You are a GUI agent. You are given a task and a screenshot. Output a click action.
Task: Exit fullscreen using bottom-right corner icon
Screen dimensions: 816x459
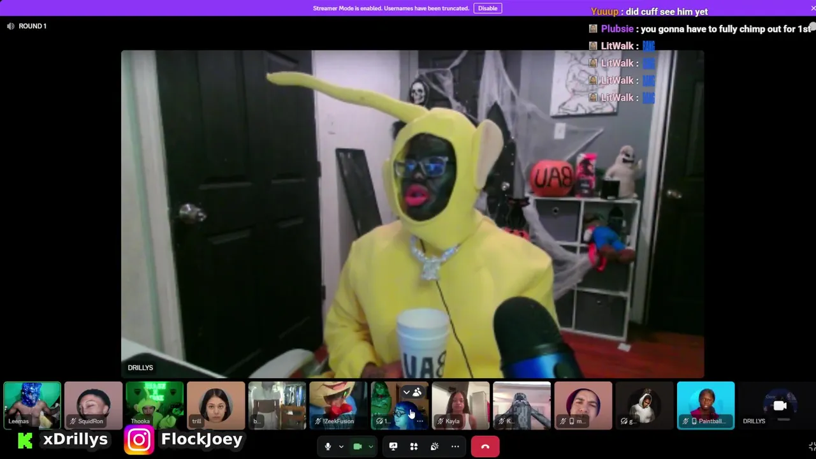(x=812, y=447)
